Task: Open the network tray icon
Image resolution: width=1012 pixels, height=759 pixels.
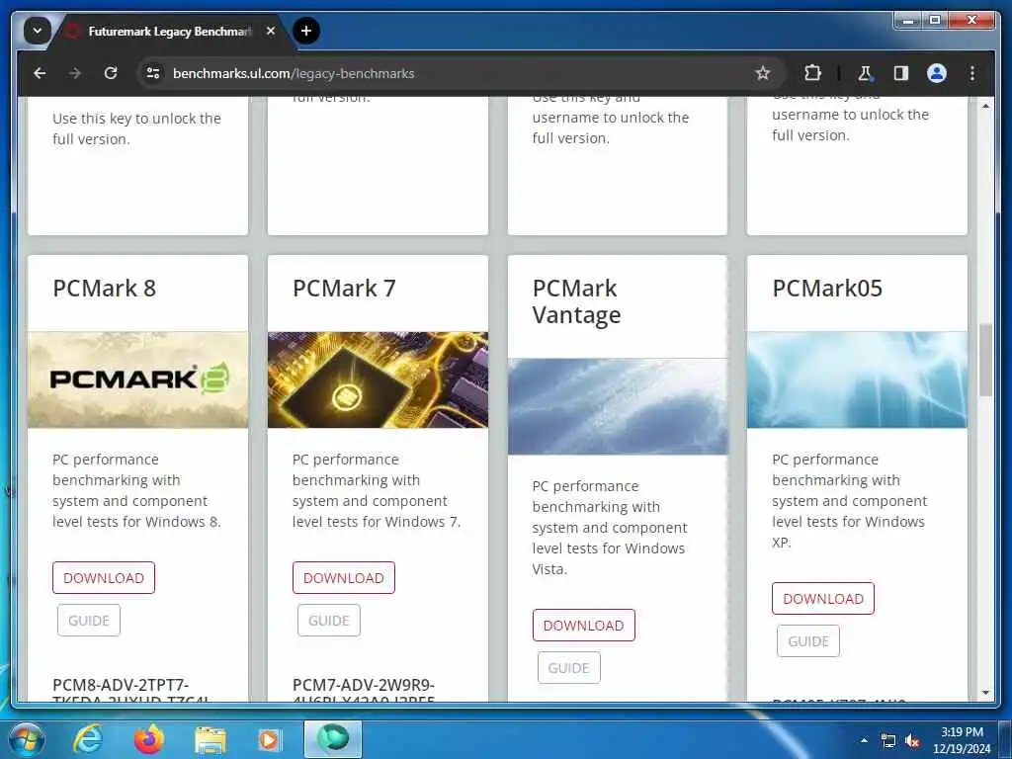Action: 888,741
